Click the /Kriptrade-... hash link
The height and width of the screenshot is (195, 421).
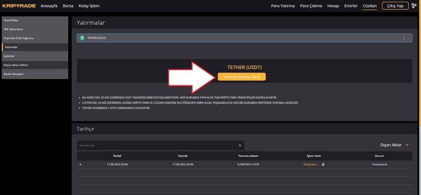pyautogui.click(x=311, y=165)
